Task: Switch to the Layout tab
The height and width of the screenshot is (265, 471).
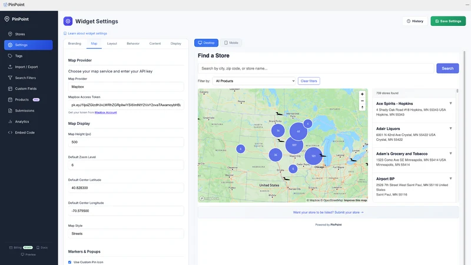Action: tap(112, 44)
